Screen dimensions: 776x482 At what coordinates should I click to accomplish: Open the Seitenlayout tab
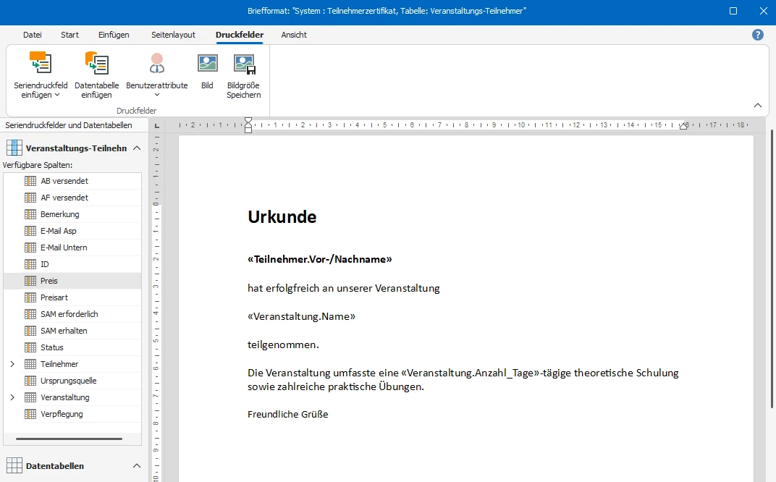click(x=173, y=35)
